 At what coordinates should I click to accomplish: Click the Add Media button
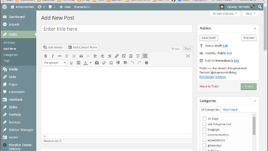(53, 48)
